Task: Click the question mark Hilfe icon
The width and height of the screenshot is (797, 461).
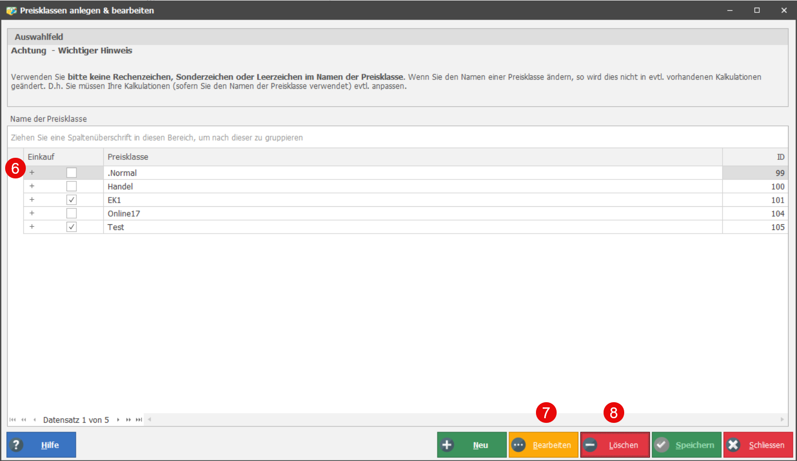Action: click(17, 444)
